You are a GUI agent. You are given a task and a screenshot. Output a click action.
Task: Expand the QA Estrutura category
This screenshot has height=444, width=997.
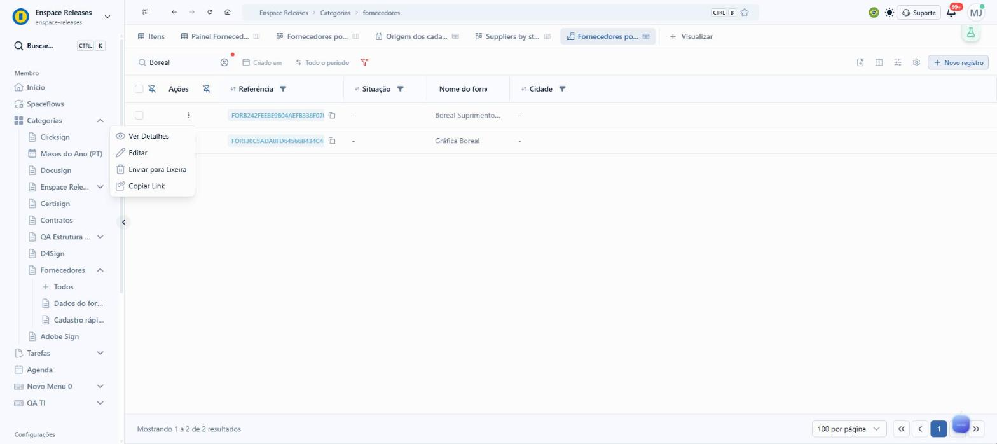[x=100, y=237]
